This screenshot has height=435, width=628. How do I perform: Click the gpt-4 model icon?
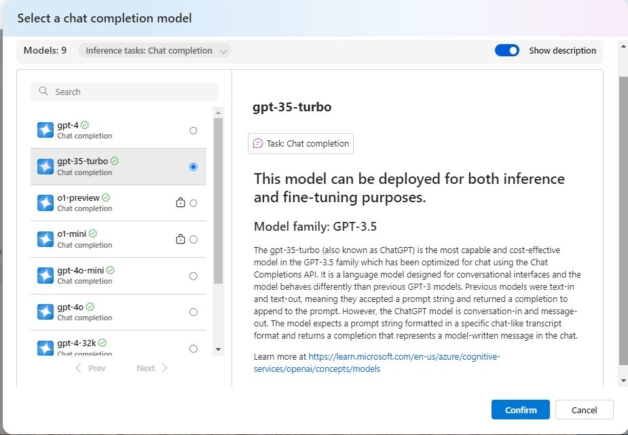point(45,130)
